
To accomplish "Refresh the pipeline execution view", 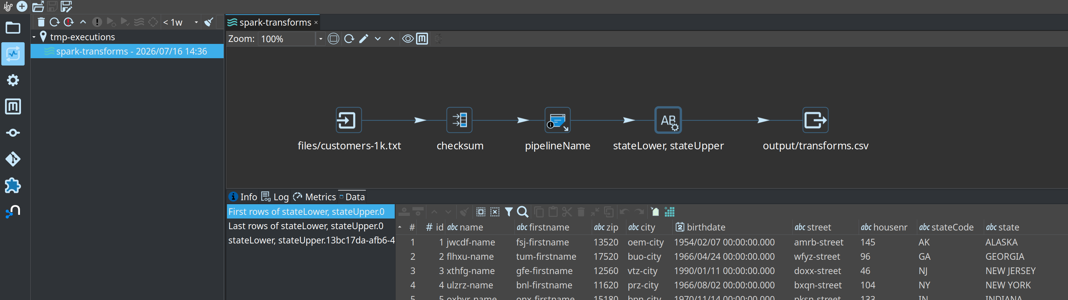I will (349, 39).
